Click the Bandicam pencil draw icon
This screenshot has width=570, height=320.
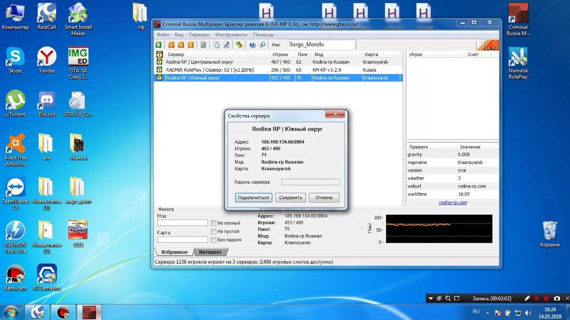527,298
